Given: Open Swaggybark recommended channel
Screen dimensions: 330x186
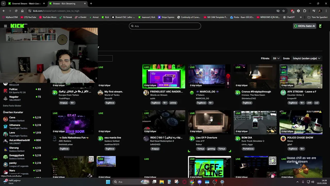Looking at the screenshot, I should pos(22,157).
